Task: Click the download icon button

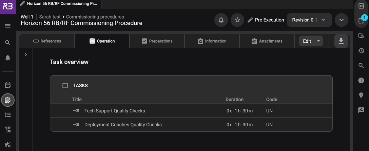Action: 341,41
